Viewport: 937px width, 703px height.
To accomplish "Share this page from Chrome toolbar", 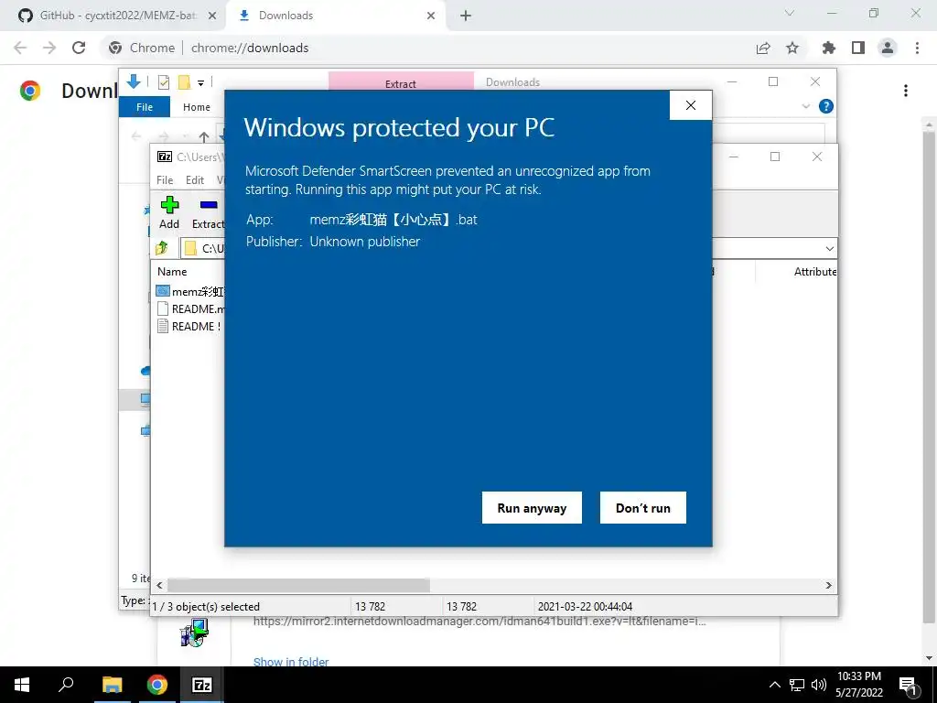I will pos(763,48).
